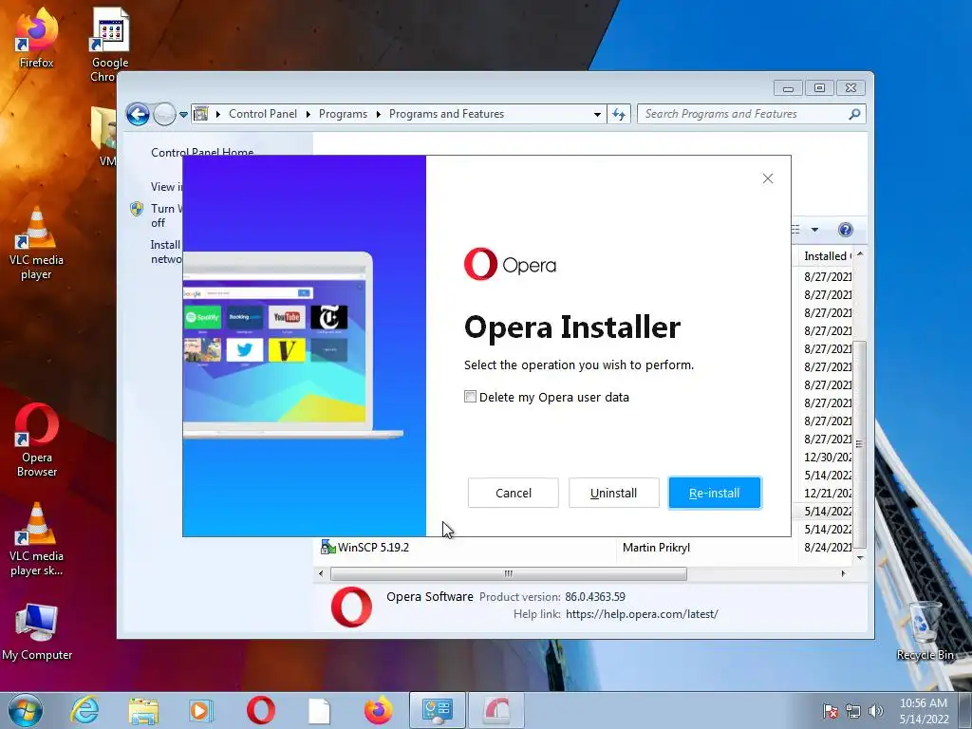Open the My Computer desktop icon
This screenshot has width=972, height=729.
tap(37, 631)
